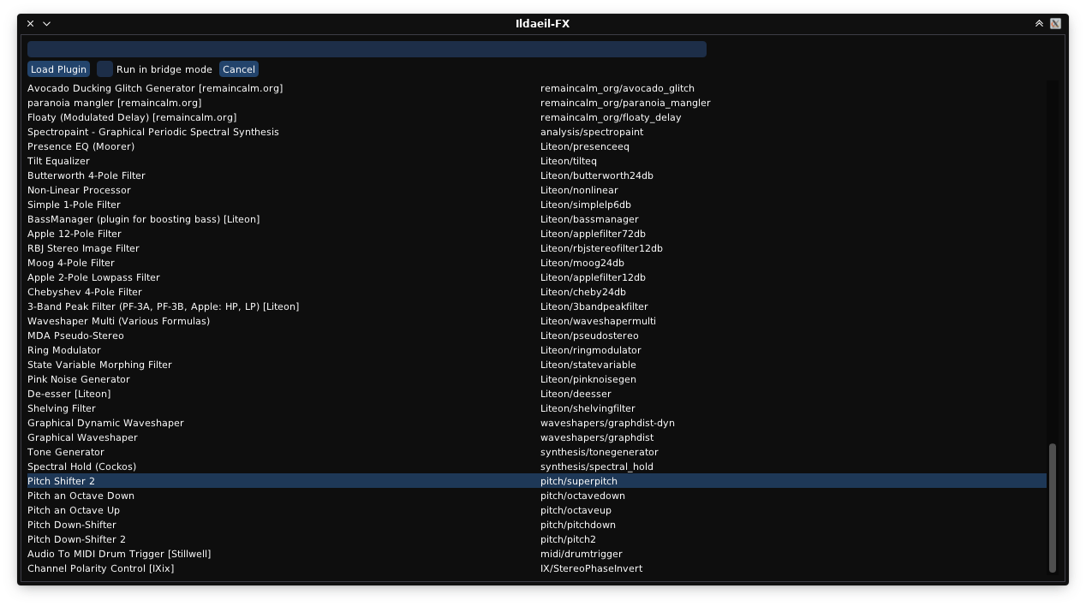This screenshot has width=1086, height=606.
Task: Click the highlighted Pitch Shifter 2 row
Action: click(x=537, y=481)
